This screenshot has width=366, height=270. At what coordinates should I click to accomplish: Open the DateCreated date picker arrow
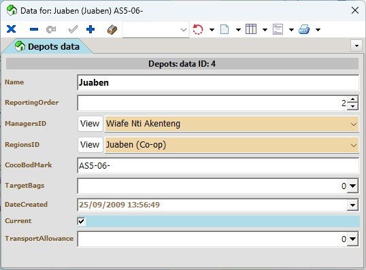point(352,205)
